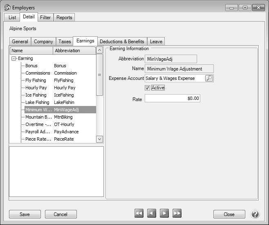Select the Commissions earning item
The image size is (269, 225).
[x=38, y=73]
